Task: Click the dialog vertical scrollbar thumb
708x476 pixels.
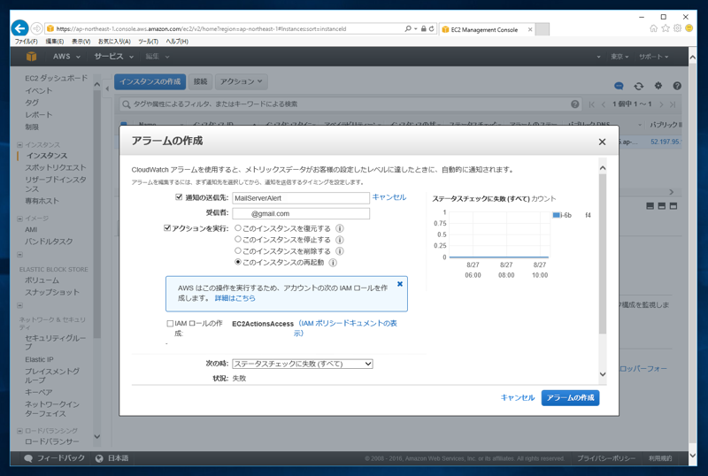Action: click(x=603, y=254)
